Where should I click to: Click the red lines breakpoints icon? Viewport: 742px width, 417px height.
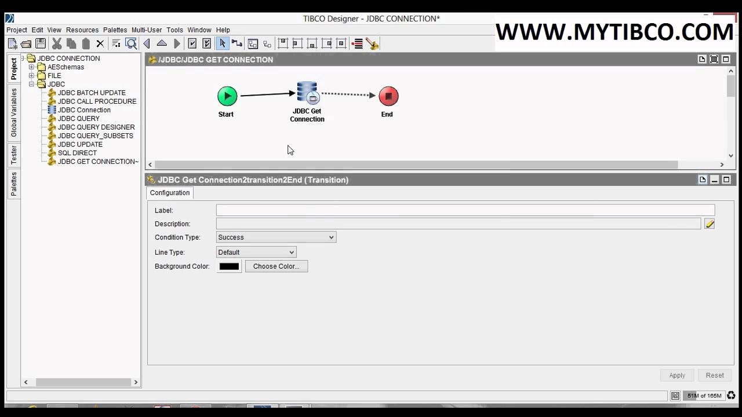coord(358,43)
